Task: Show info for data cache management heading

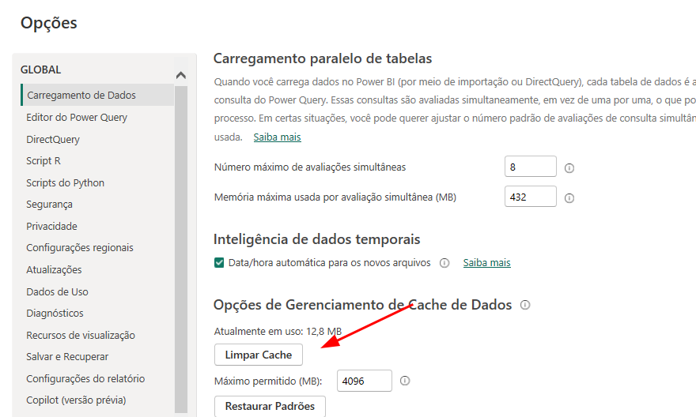Action: pos(525,305)
